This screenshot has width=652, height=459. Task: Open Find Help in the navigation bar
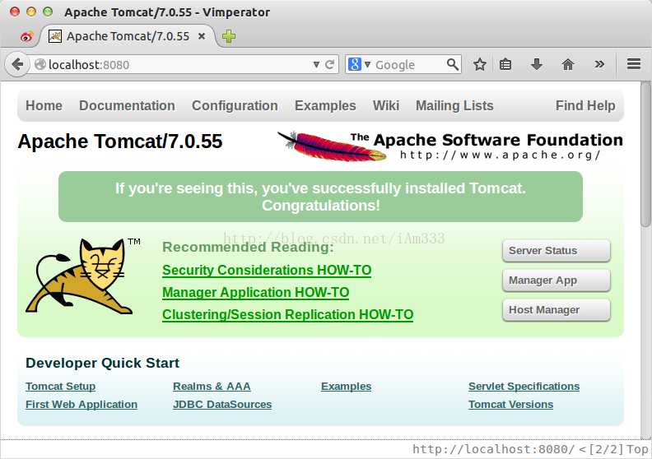585,105
